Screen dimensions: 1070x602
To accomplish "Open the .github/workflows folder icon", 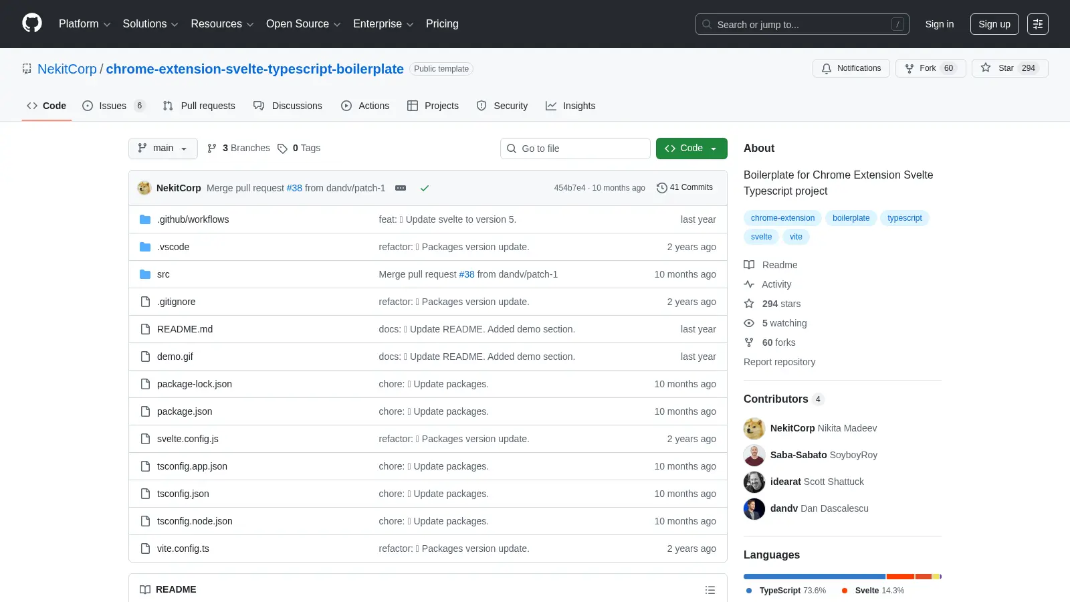I will pos(145,219).
